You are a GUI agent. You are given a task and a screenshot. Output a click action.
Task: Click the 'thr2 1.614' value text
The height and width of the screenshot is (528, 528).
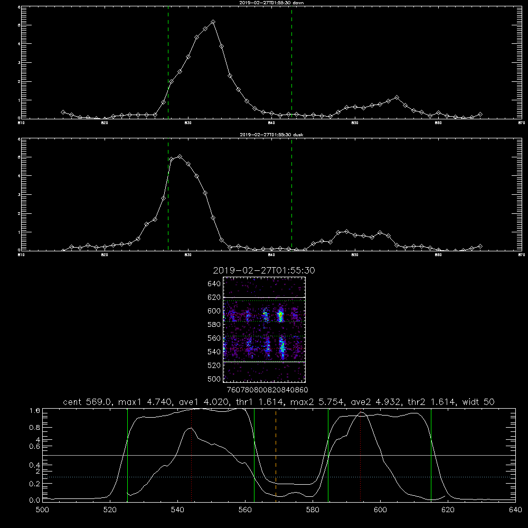(x=432, y=402)
